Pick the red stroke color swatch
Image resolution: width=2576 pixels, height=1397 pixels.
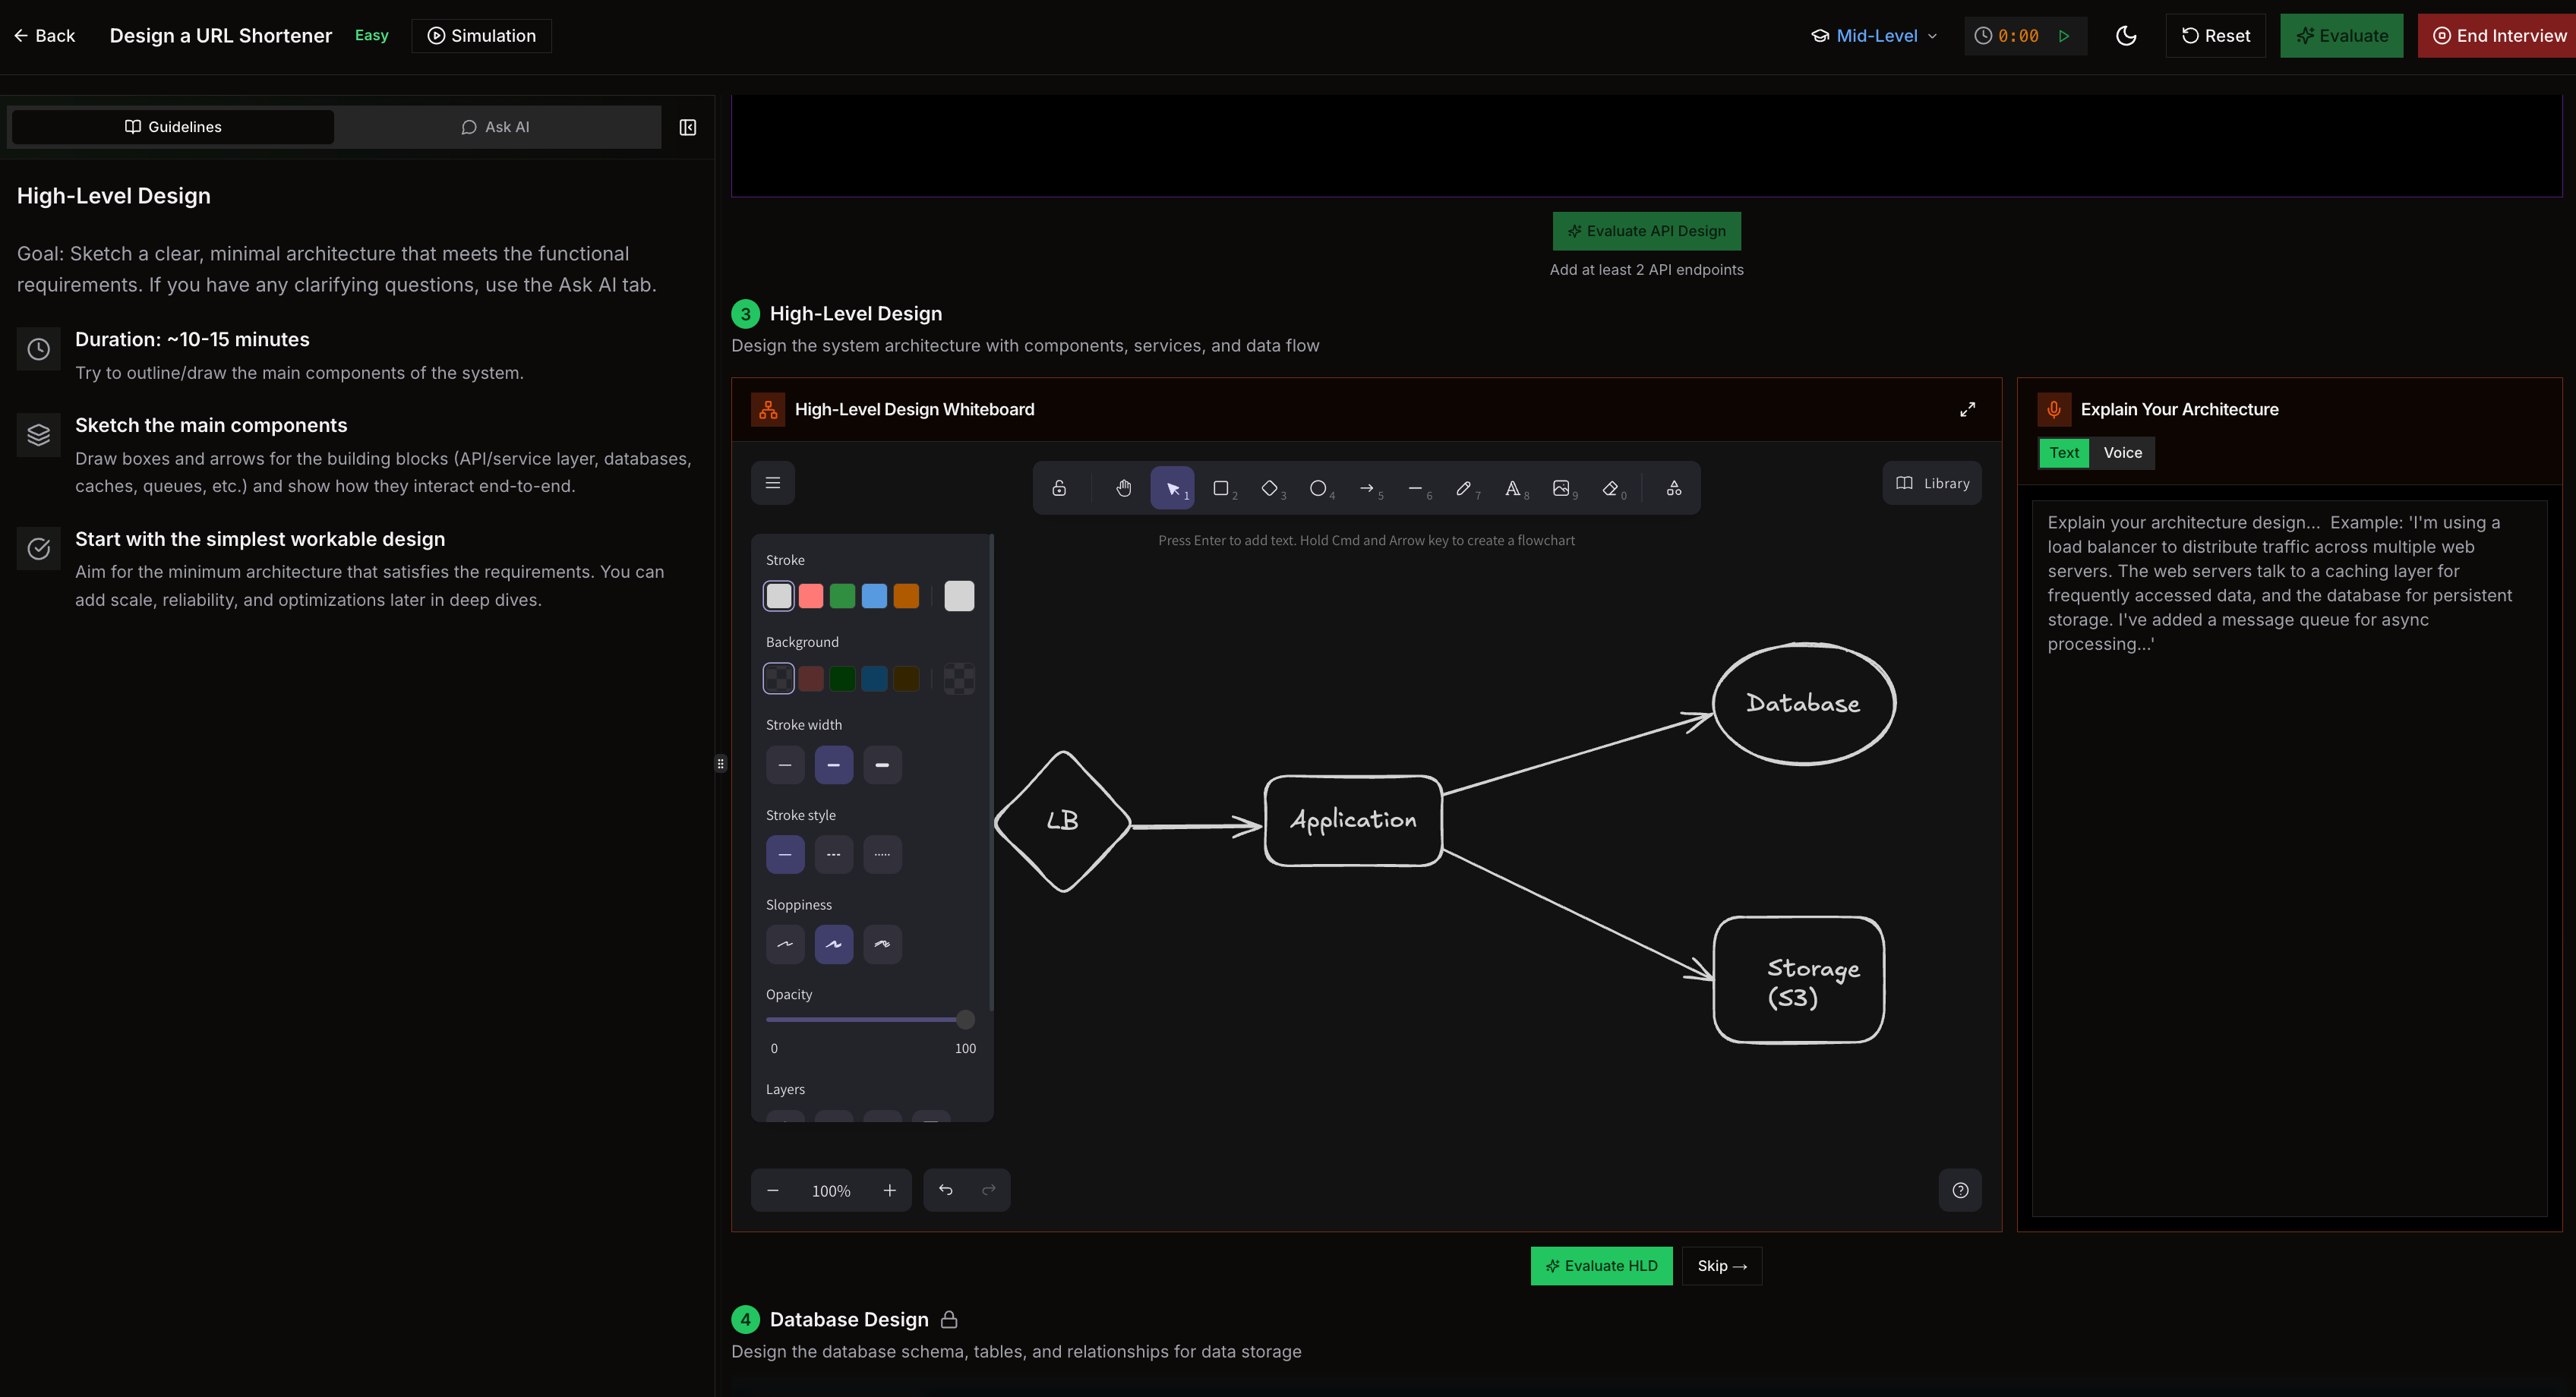(x=811, y=596)
